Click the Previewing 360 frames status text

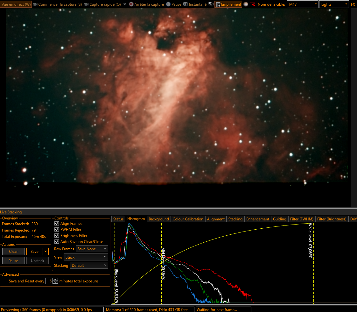pos(46,309)
